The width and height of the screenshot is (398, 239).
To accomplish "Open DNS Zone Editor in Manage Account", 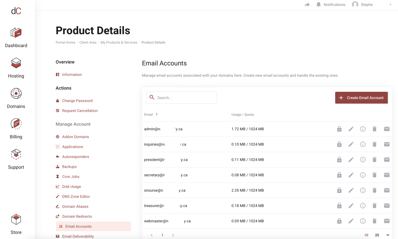I will 76,197.
